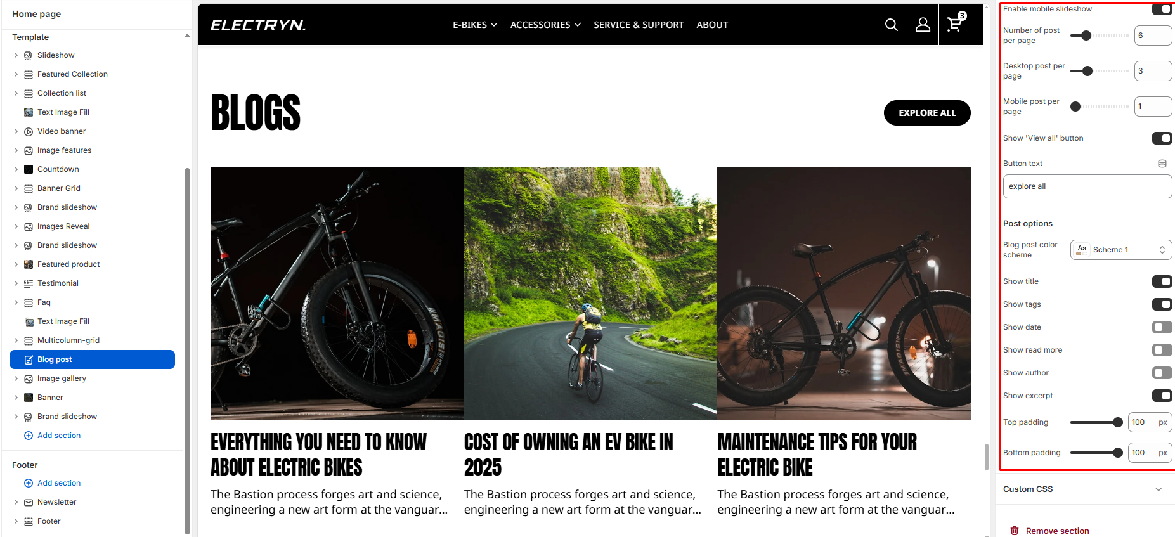Screen dimensions: 1175x537
Task: Click Add section link under Template
Action: (x=59, y=436)
